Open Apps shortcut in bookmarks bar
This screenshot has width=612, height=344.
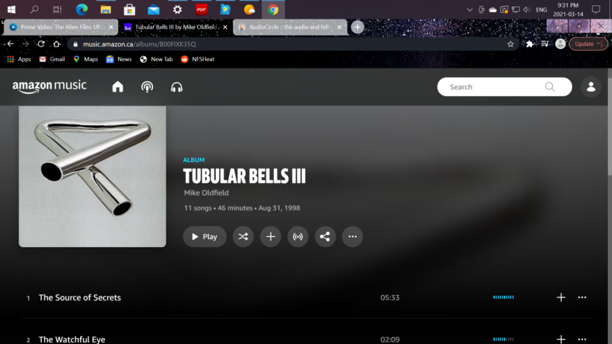19,59
